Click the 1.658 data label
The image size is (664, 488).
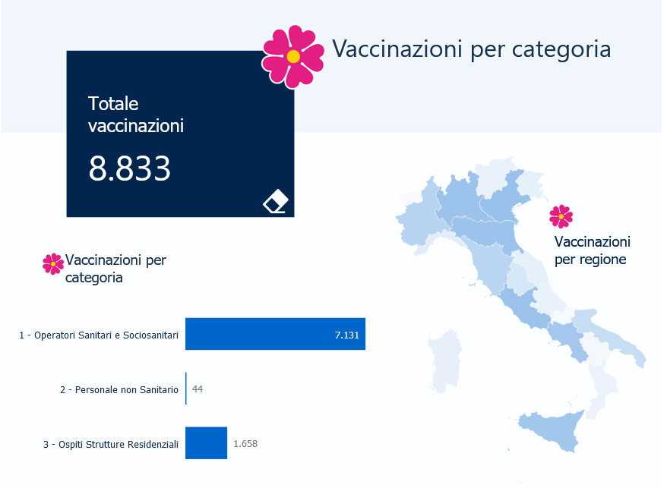245,443
